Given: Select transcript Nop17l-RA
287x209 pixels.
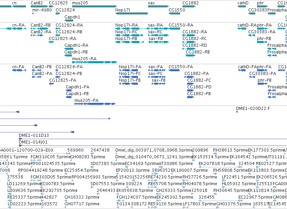Looking at the screenshot, I should coord(127,25).
